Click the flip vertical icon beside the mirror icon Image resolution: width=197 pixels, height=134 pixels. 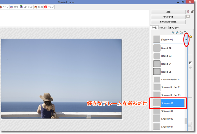(186, 33)
